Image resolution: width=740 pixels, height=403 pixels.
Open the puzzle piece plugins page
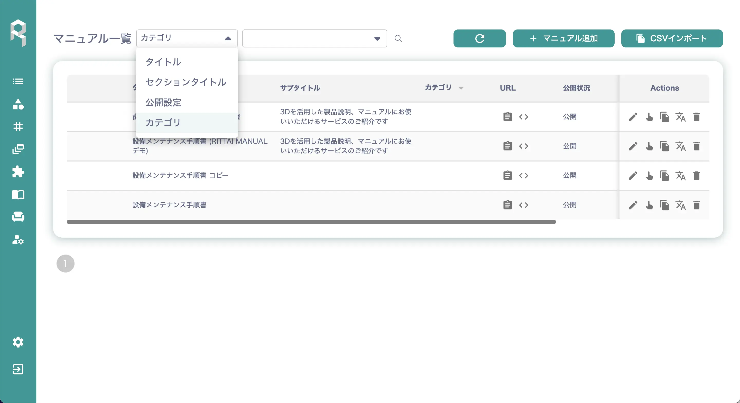point(18,172)
